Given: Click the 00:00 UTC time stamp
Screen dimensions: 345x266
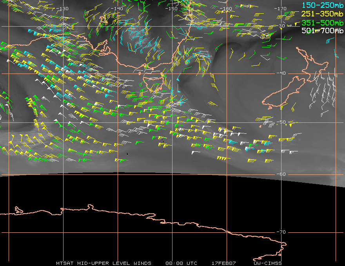Looking at the screenshot, I should point(181,263).
